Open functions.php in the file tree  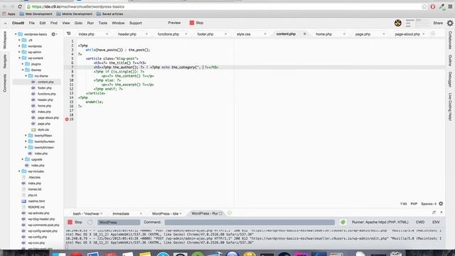coord(46,94)
